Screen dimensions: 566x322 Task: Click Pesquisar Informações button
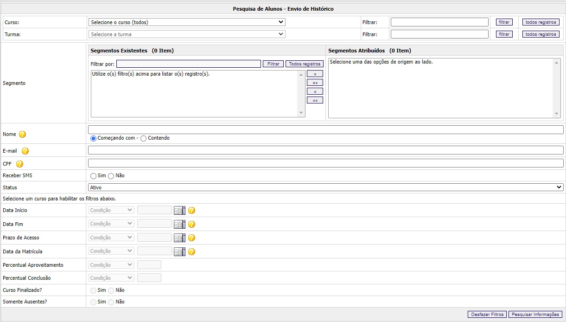click(x=535, y=315)
